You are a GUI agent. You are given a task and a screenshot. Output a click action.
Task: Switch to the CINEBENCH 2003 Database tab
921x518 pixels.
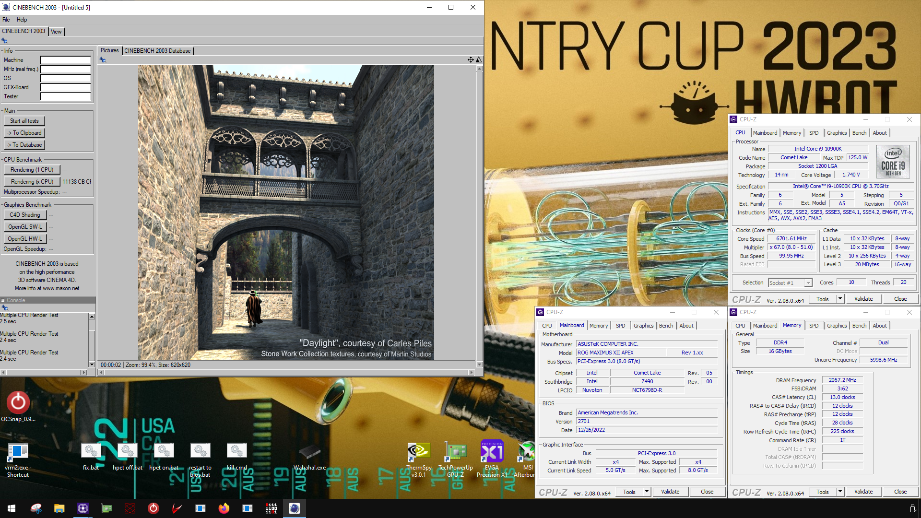click(157, 51)
